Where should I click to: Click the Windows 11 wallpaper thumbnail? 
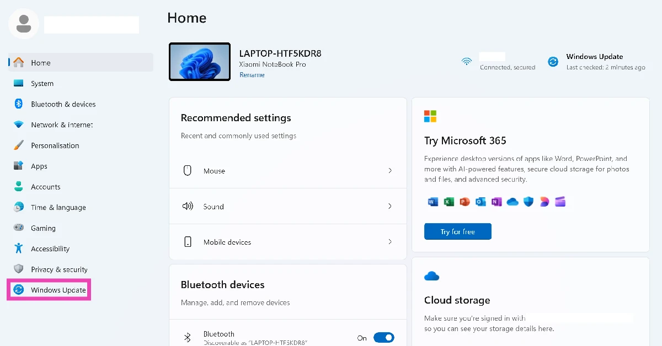(200, 62)
